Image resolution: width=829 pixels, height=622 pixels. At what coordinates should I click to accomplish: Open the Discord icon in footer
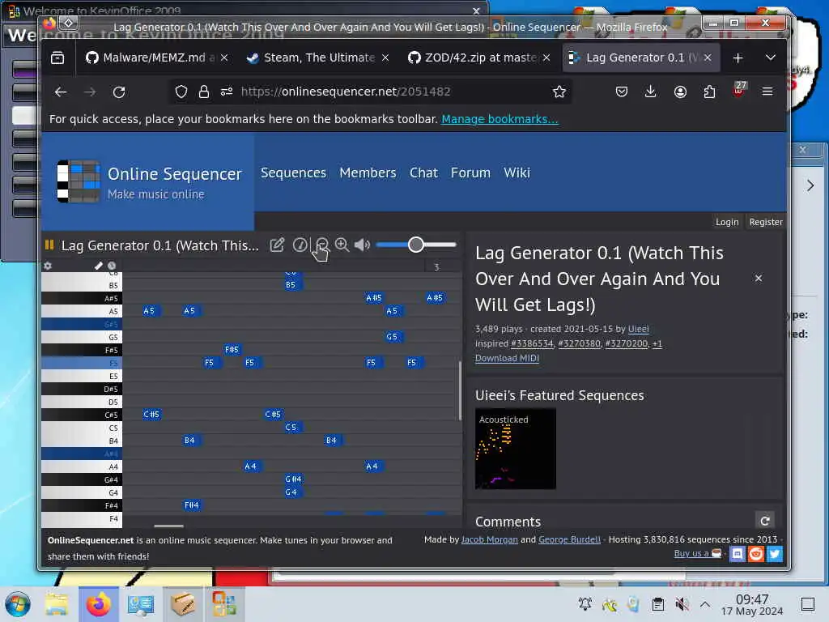737,554
